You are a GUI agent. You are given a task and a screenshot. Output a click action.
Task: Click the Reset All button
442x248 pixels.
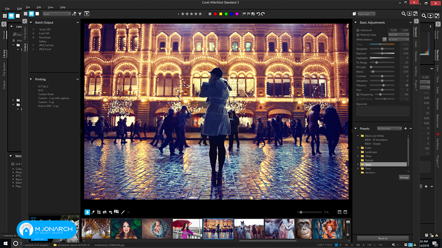(383, 238)
